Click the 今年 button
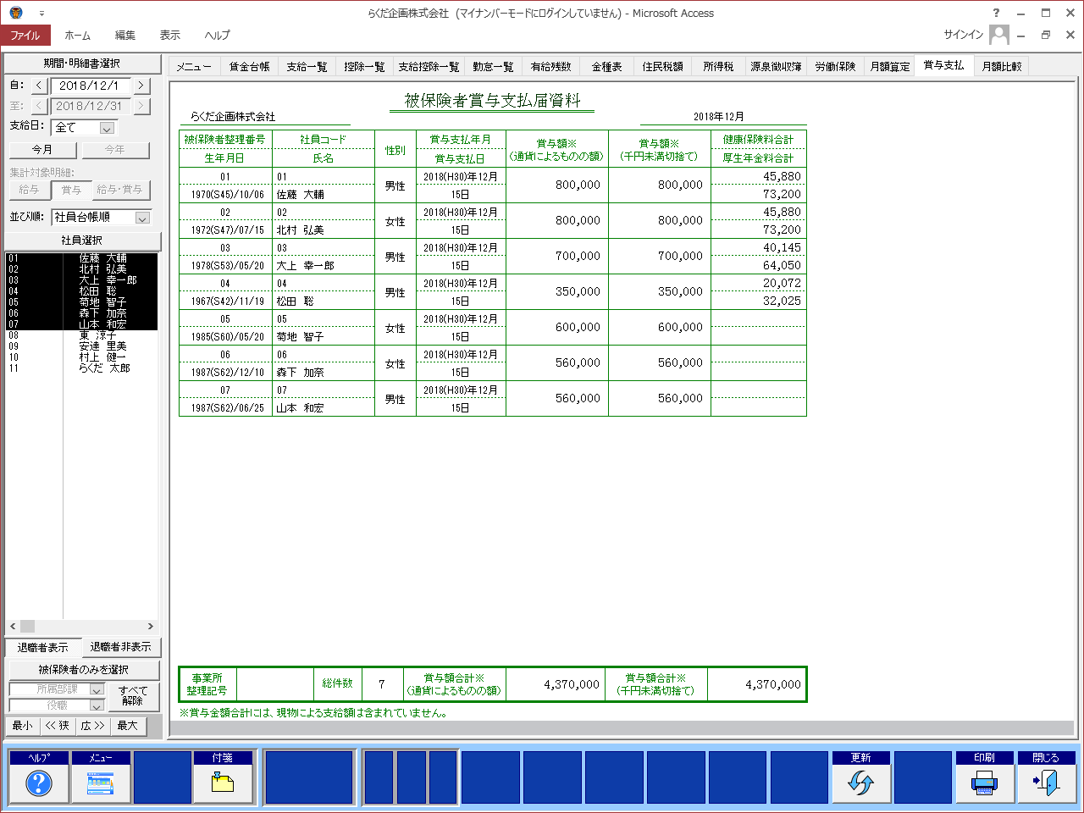The width and height of the screenshot is (1084, 813). pos(114,150)
